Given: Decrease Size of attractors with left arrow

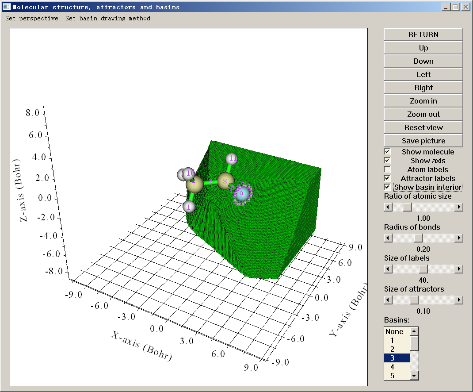Looking at the screenshot, I should 388,300.
